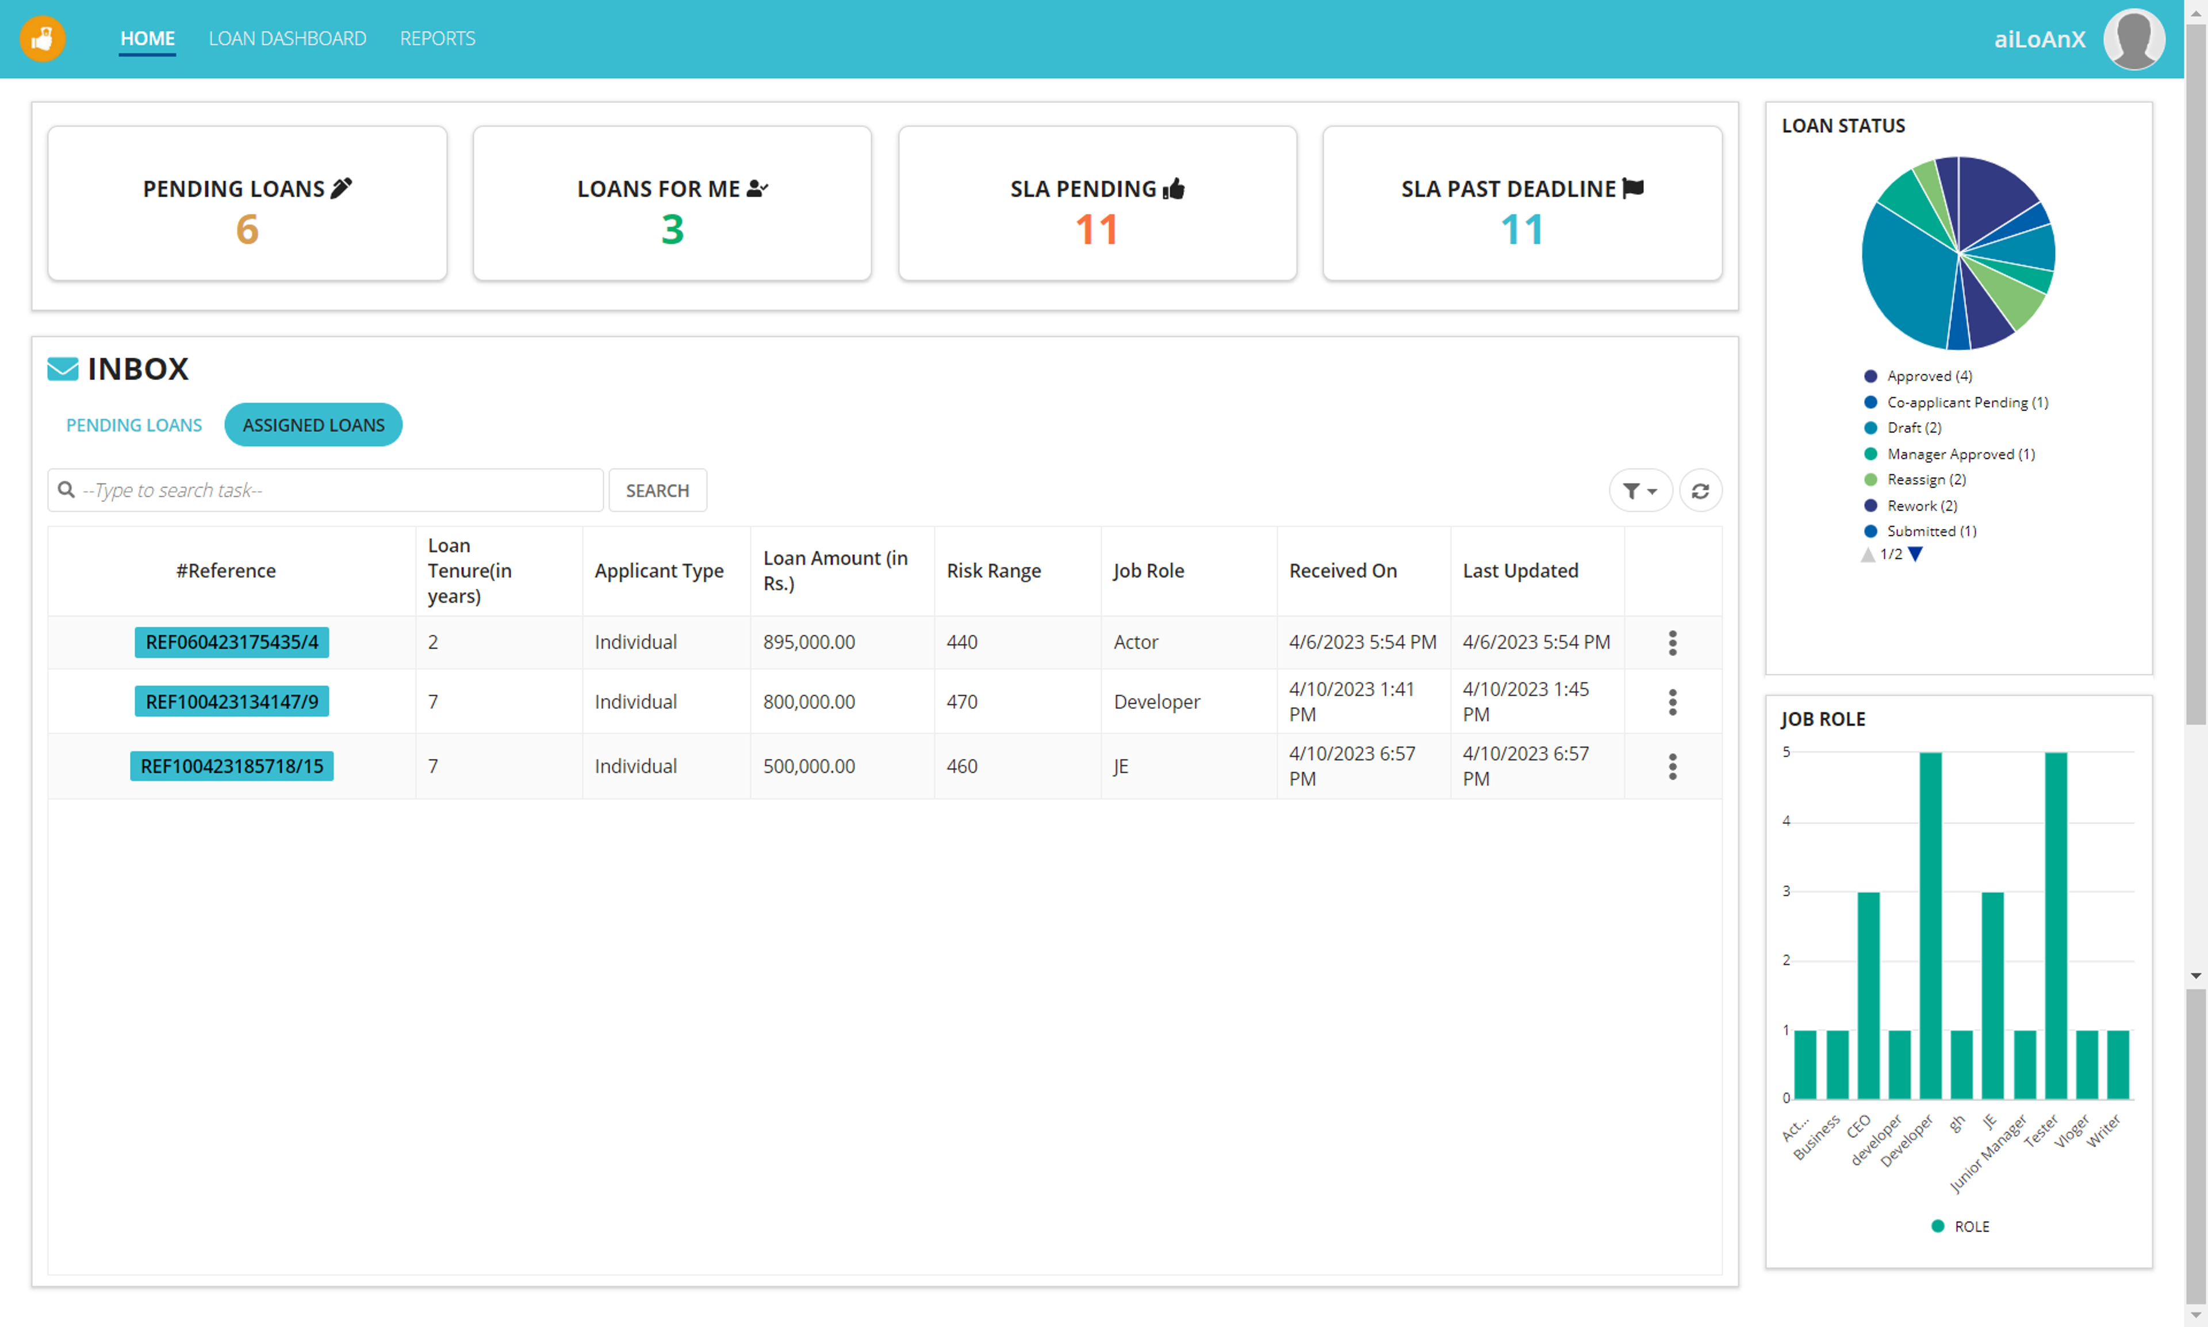Go to the Home menu
The width and height of the screenshot is (2208, 1327).
[148, 39]
